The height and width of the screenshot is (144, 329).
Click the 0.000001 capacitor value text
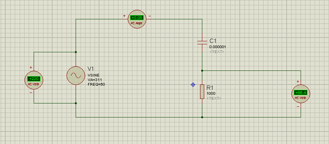217,47
